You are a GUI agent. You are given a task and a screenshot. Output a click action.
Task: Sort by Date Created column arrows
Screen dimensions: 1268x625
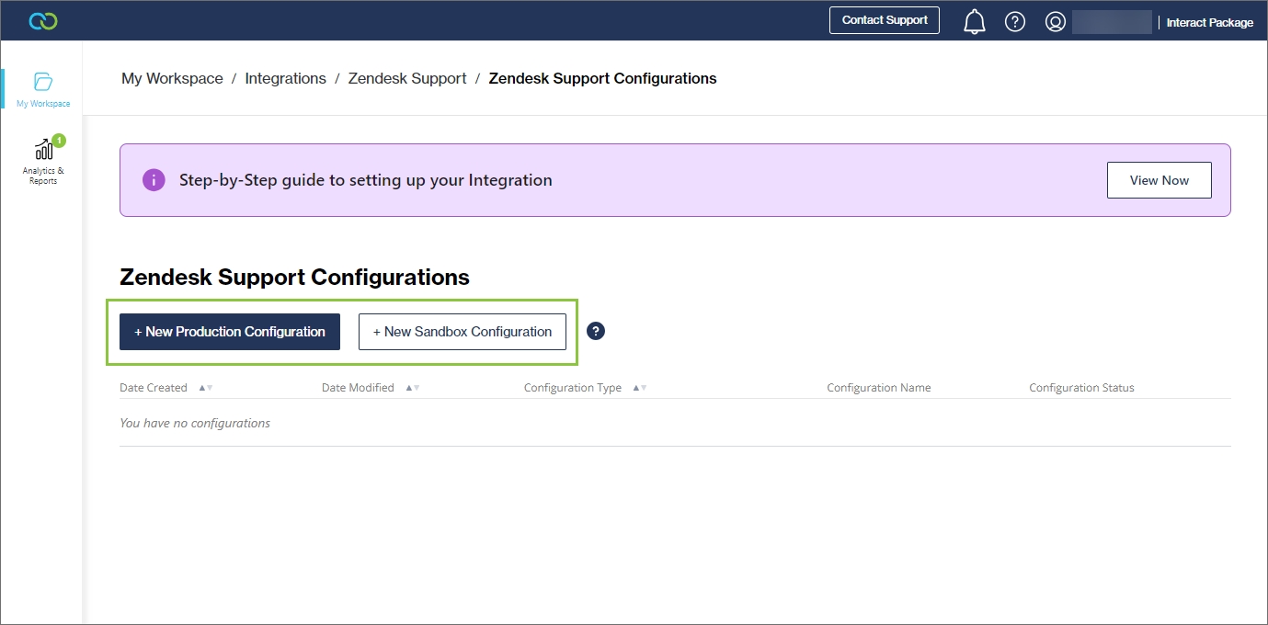pyautogui.click(x=206, y=388)
